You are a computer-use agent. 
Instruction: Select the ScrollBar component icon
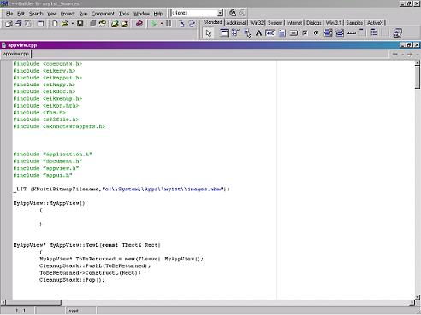tap(351, 33)
